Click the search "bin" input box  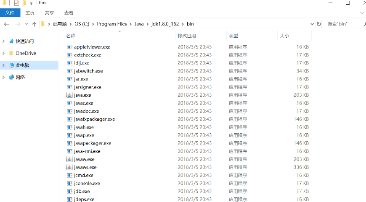tap(345, 24)
